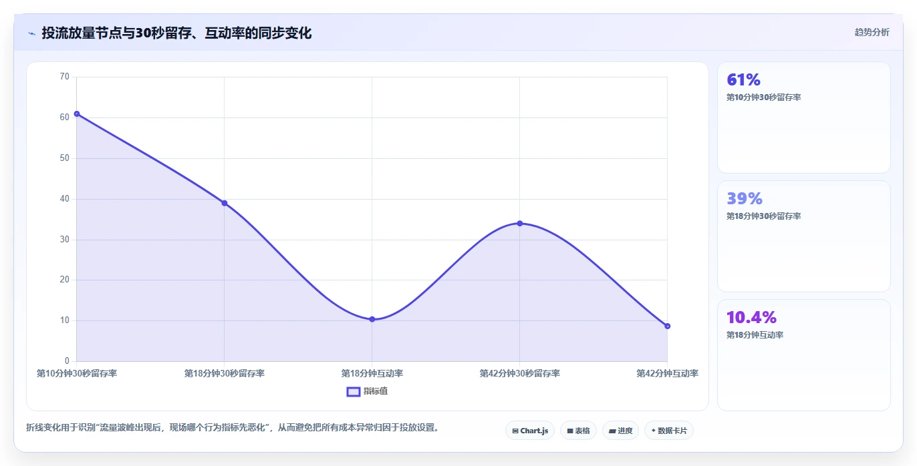Click the data point for 第42分钟30秒留存率
The image size is (917, 466).
click(519, 223)
